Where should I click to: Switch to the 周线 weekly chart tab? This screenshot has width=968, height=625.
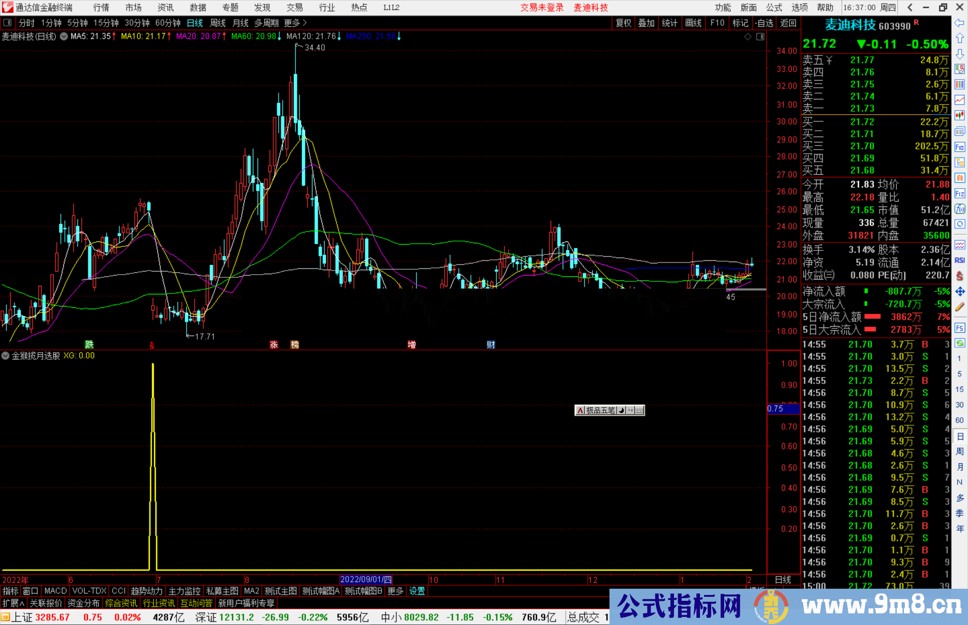click(218, 23)
